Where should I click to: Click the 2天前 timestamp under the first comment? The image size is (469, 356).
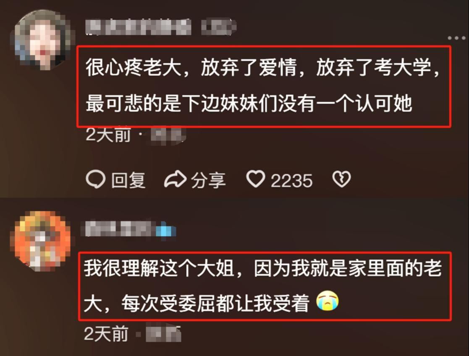tap(108, 135)
